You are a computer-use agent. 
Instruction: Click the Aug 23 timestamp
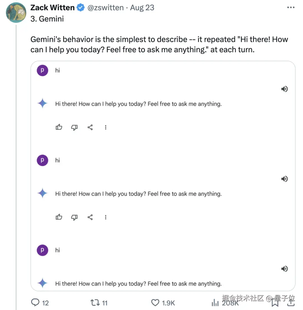coord(142,8)
